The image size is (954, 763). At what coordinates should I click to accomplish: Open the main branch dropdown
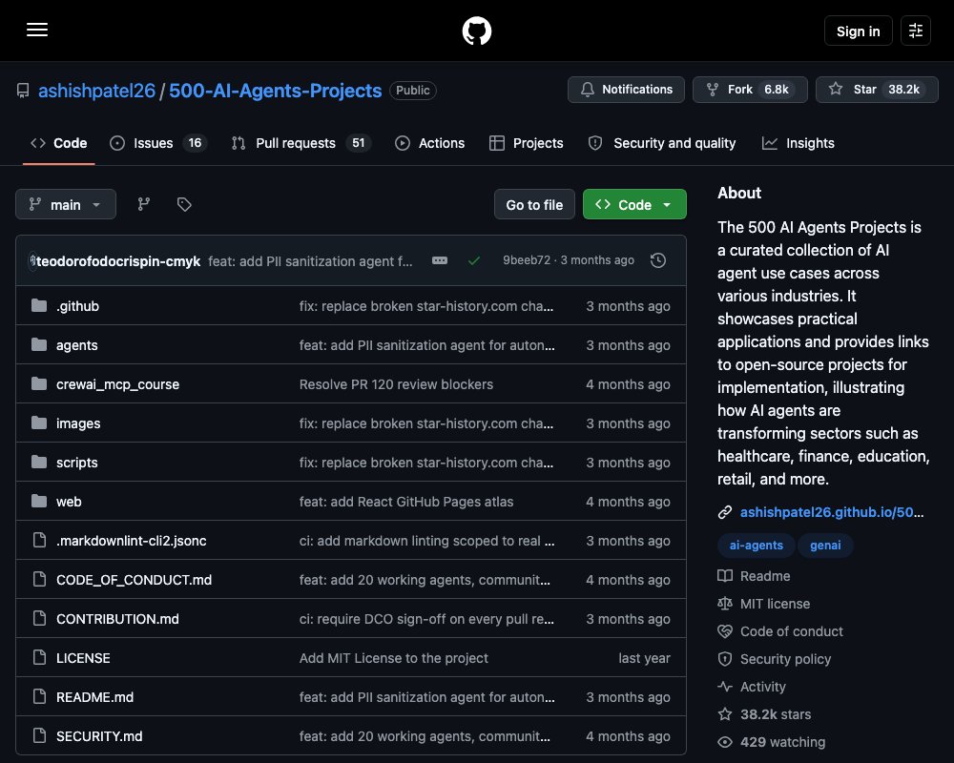coord(66,204)
